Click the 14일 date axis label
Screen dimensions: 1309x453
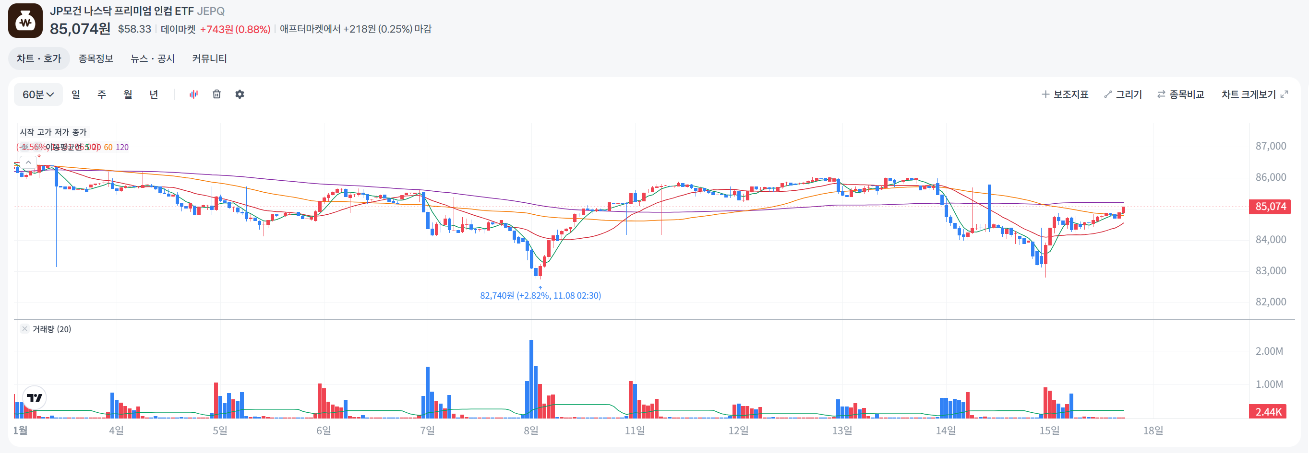(x=946, y=430)
